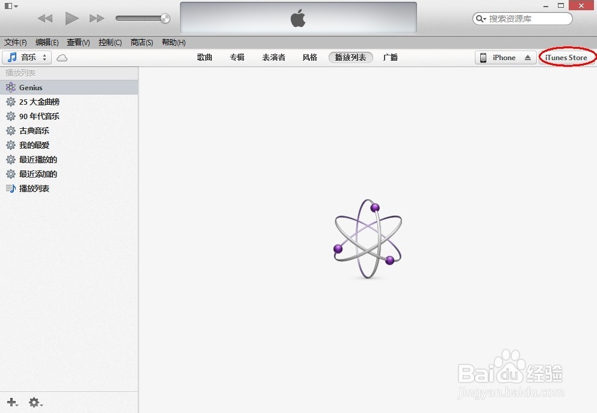Open the application menu at top-left corner
The width and height of the screenshot is (597, 413).
tap(9, 5)
